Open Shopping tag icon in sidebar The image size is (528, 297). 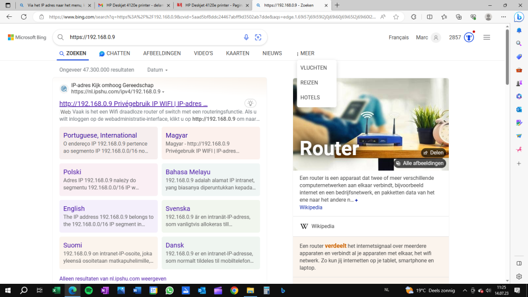tap(519, 56)
